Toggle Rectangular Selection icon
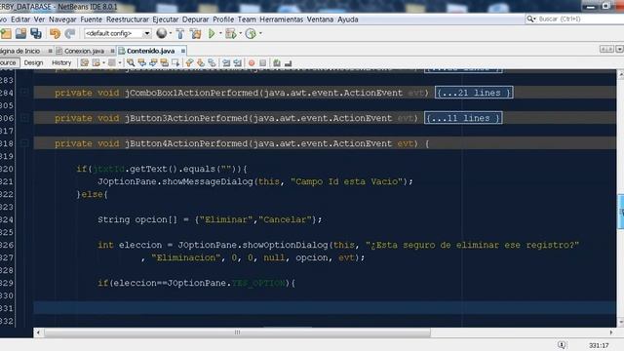624x351 pixels. [175, 62]
